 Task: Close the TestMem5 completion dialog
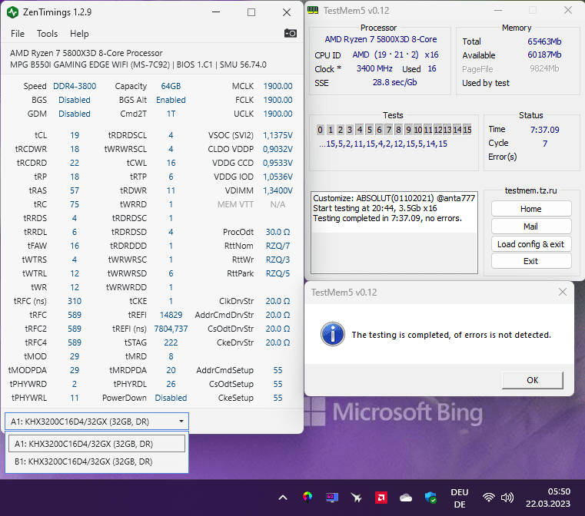pos(563,292)
